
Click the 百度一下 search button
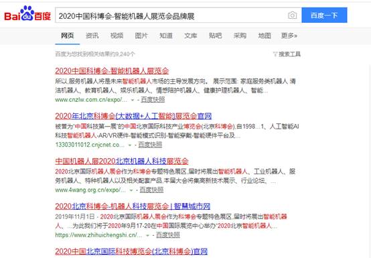(324, 15)
